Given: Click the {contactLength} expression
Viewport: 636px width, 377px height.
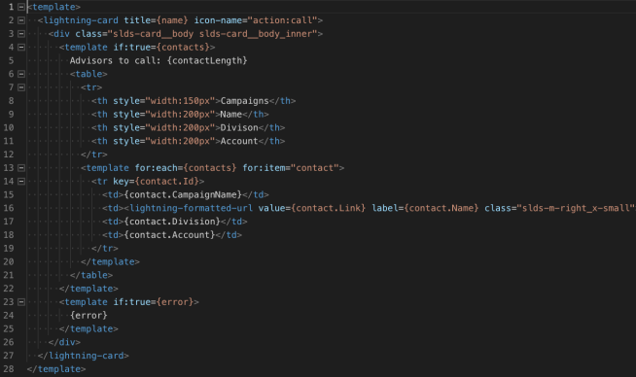Looking at the screenshot, I should coord(207,60).
